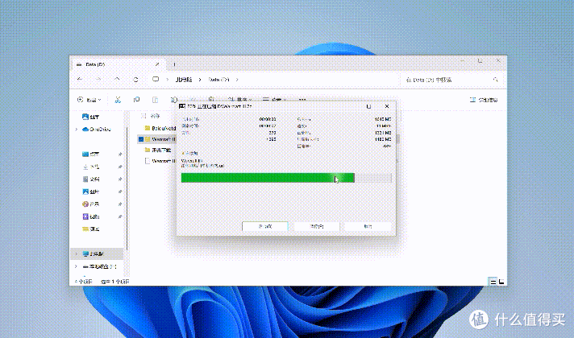Close the Data (D:) tab
Screen dimensions: 574x338
tap(157, 64)
